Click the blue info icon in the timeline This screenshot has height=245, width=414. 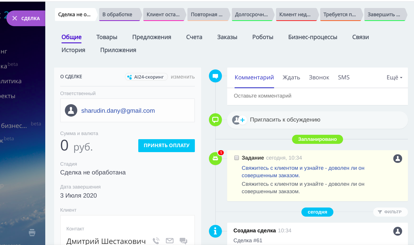click(x=215, y=231)
